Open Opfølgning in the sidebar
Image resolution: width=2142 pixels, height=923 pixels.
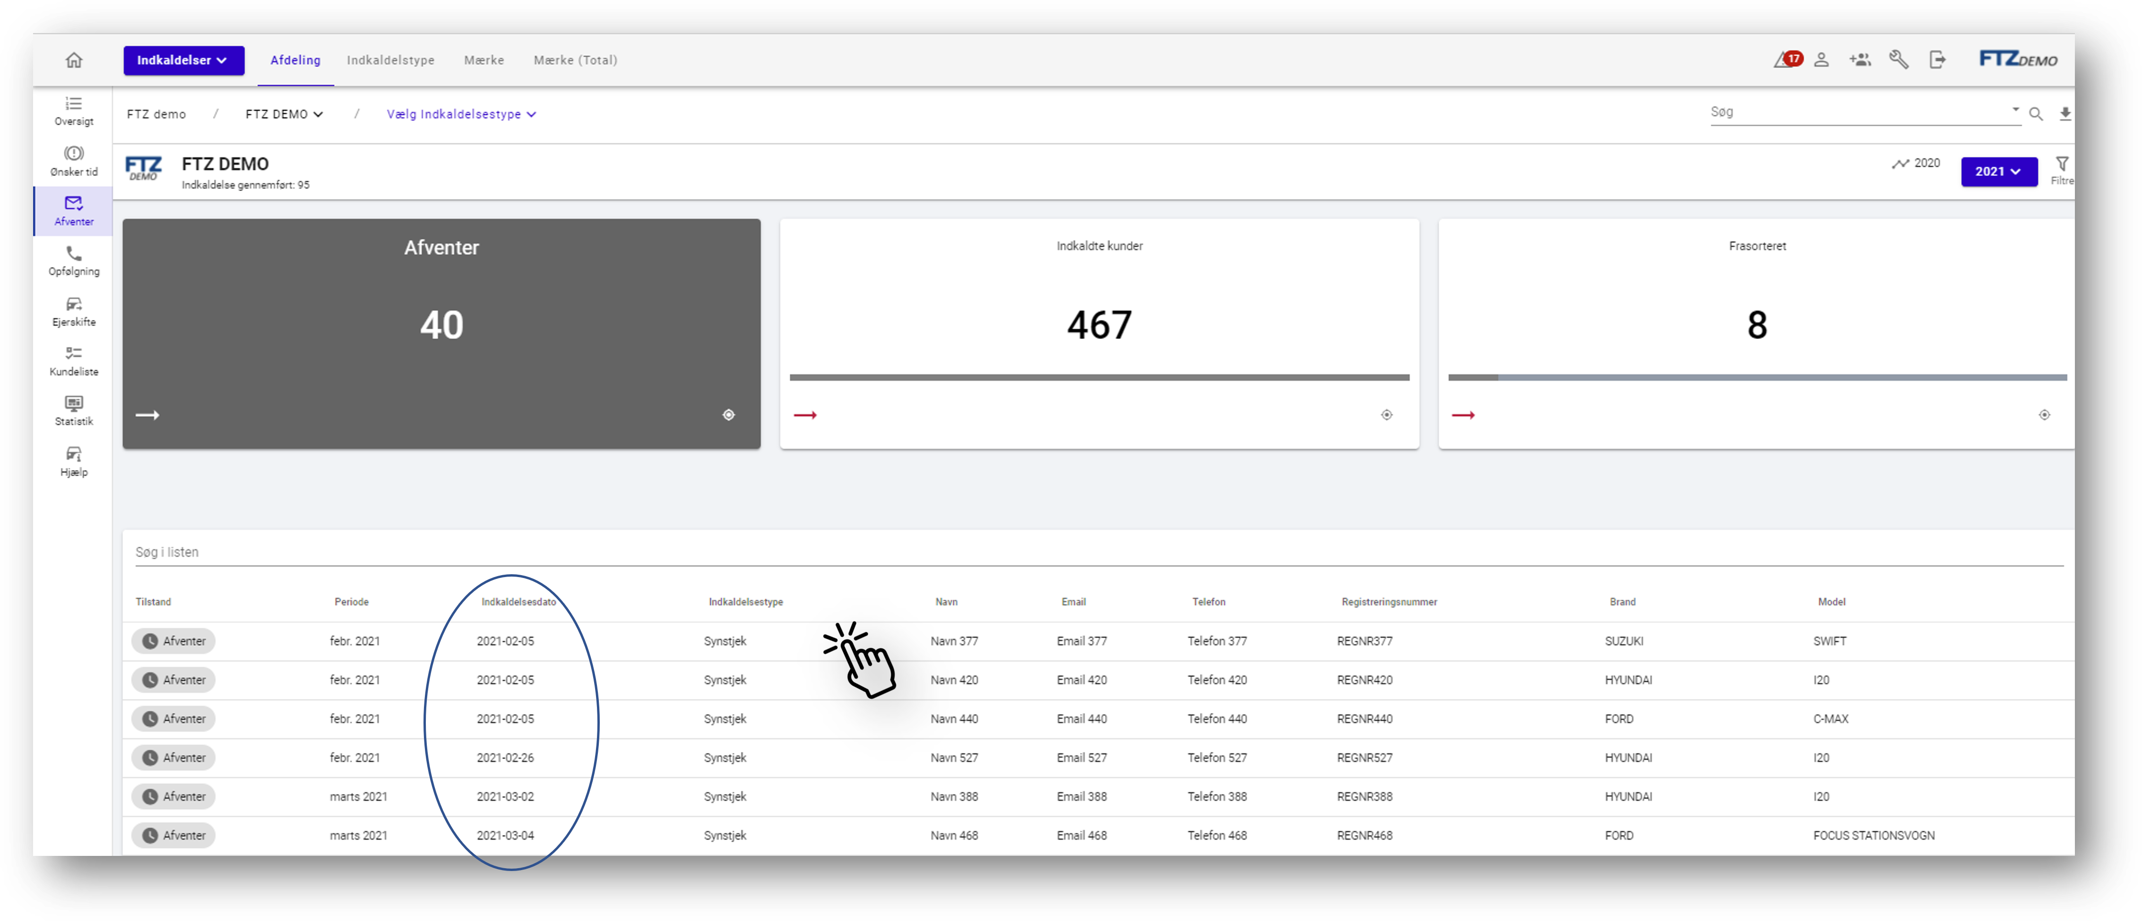(x=74, y=261)
